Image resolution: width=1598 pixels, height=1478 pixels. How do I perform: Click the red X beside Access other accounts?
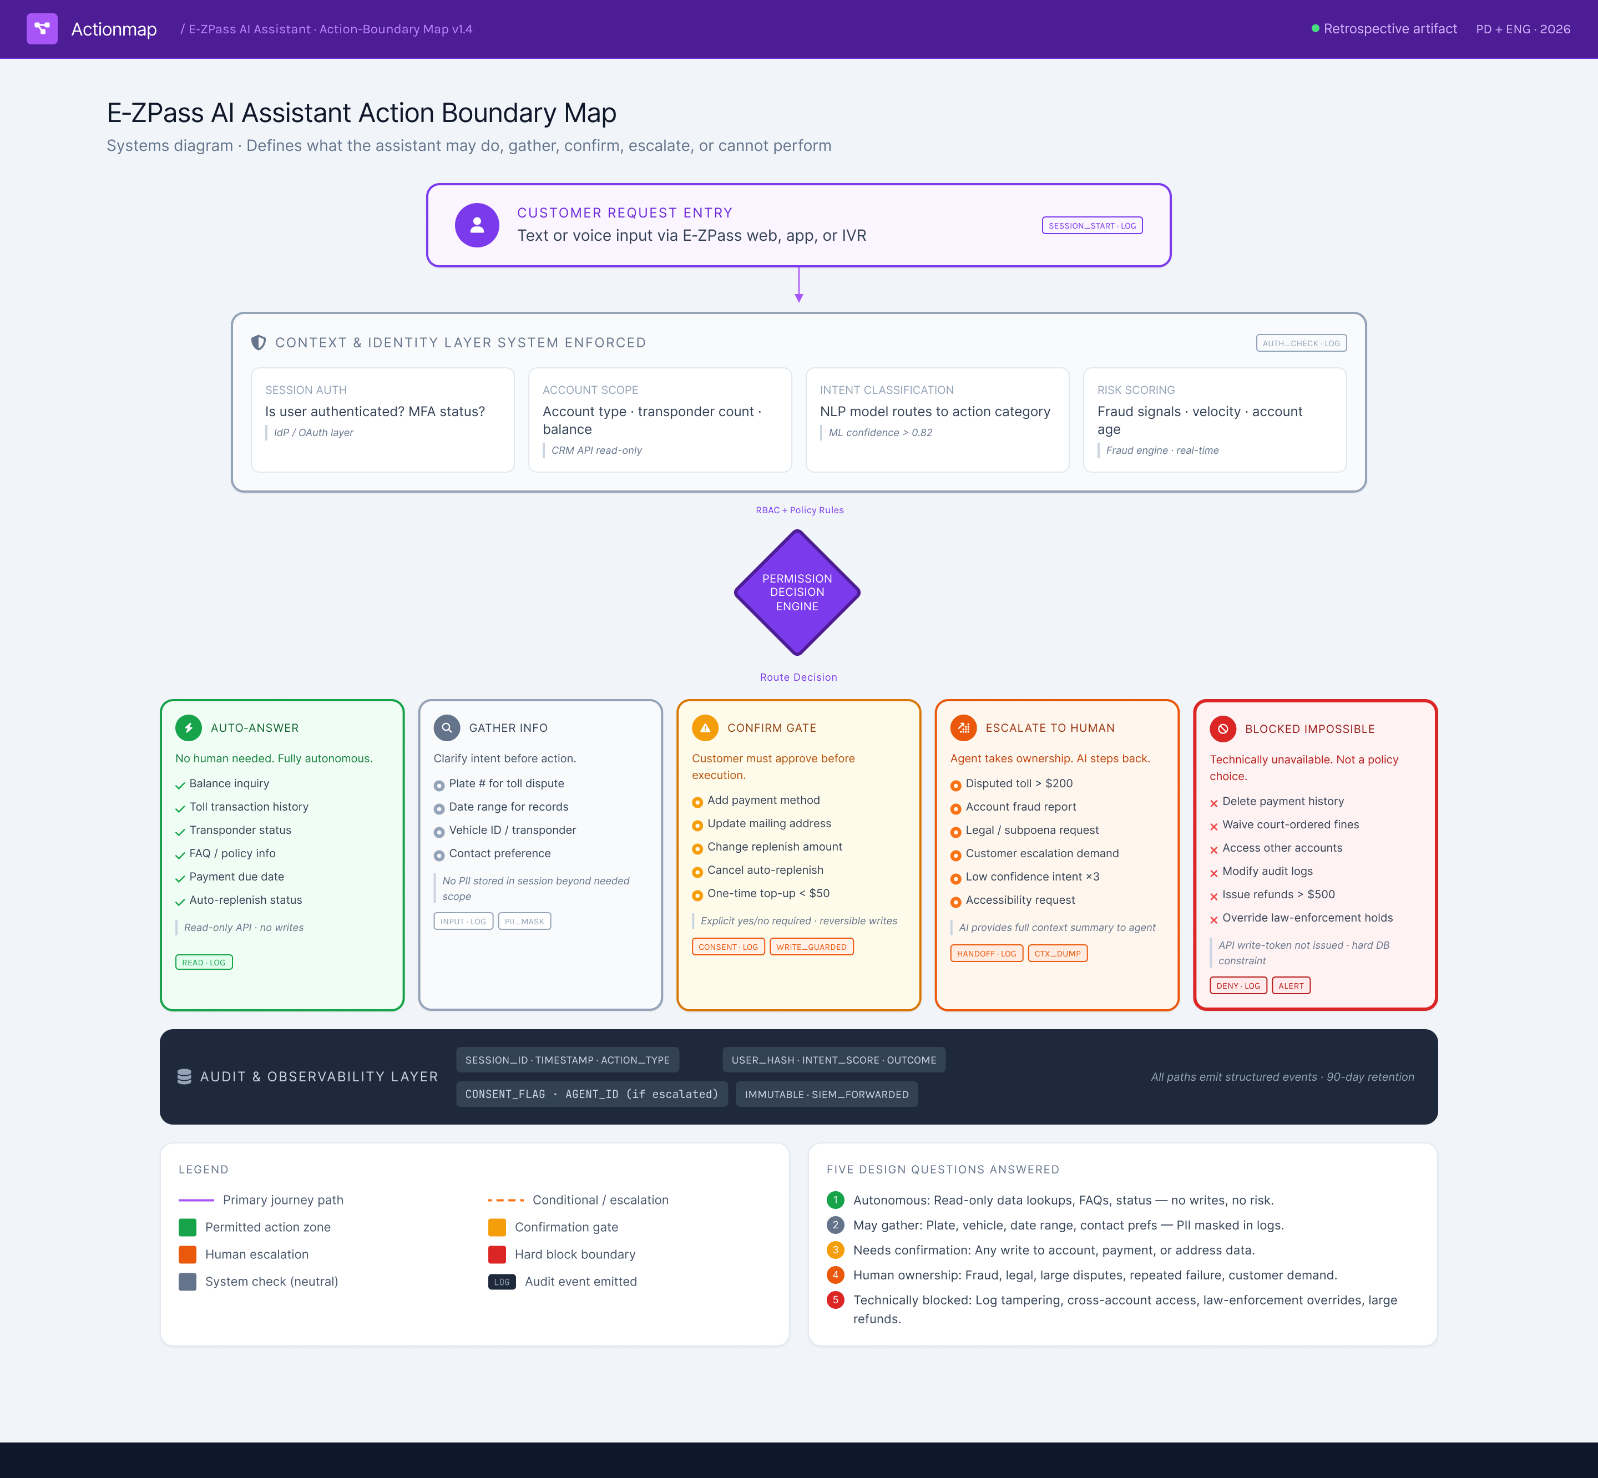(1214, 849)
